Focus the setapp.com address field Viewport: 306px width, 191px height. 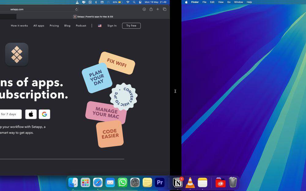point(39,9)
